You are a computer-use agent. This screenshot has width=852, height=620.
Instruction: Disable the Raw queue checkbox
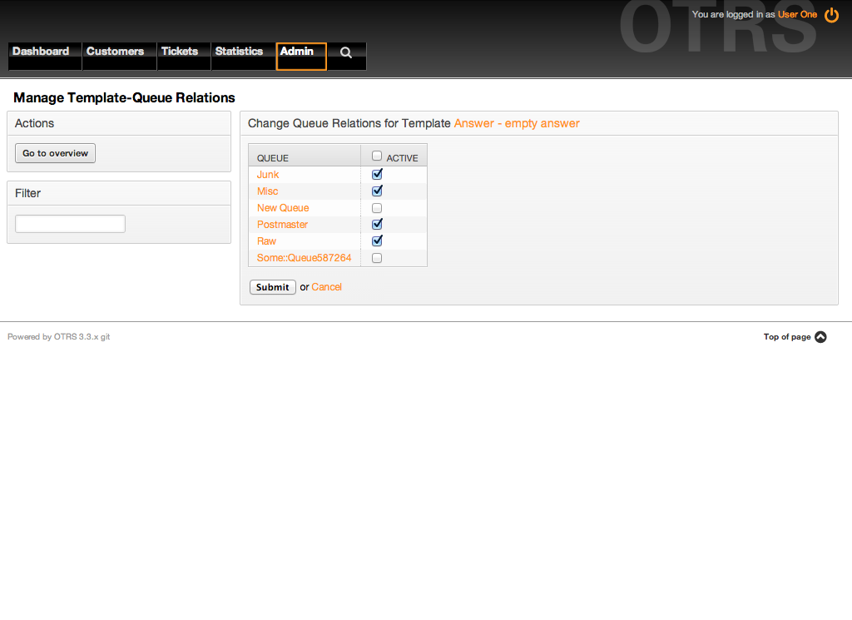[377, 241]
